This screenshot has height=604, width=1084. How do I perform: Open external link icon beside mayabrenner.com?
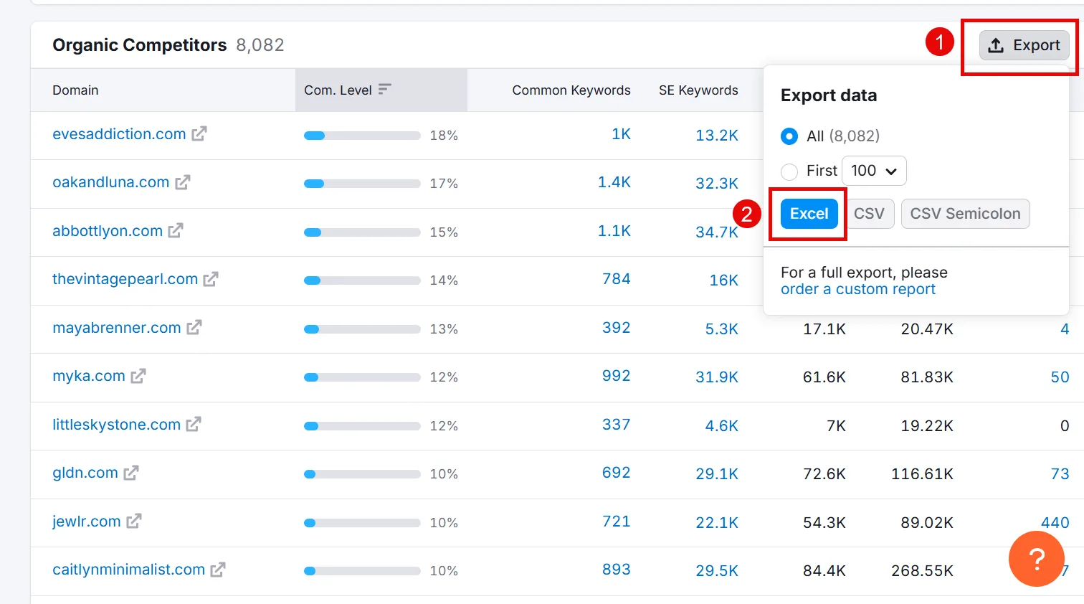[x=194, y=327]
